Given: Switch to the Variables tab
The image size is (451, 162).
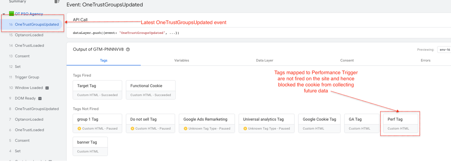Looking at the screenshot, I should pyautogui.click(x=182, y=60).
